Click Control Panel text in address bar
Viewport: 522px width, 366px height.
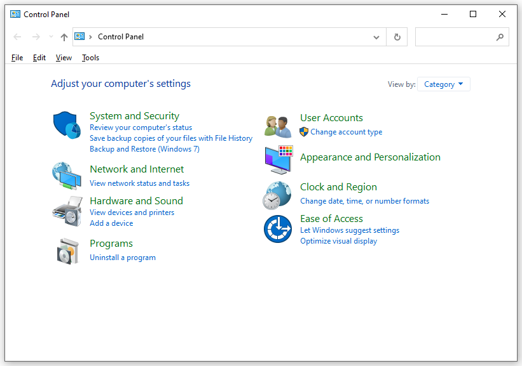tap(121, 37)
